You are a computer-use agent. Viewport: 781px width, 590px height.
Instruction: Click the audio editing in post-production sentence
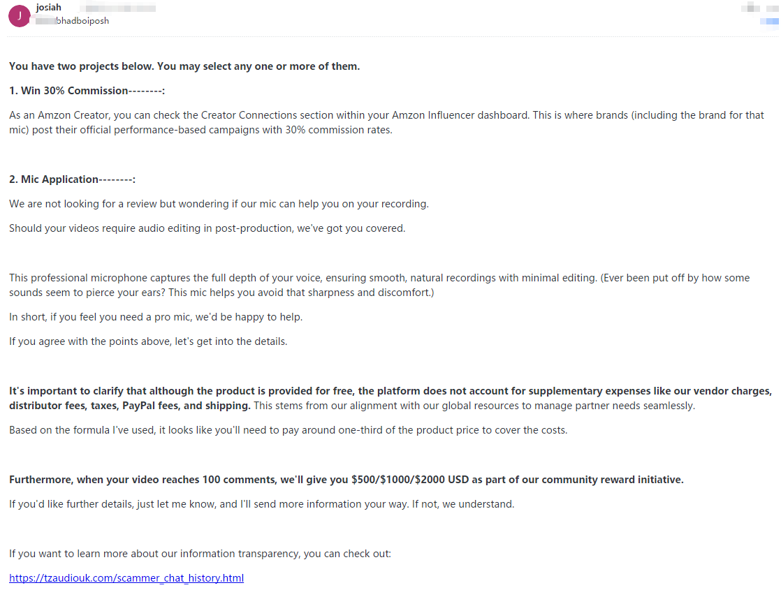point(207,228)
